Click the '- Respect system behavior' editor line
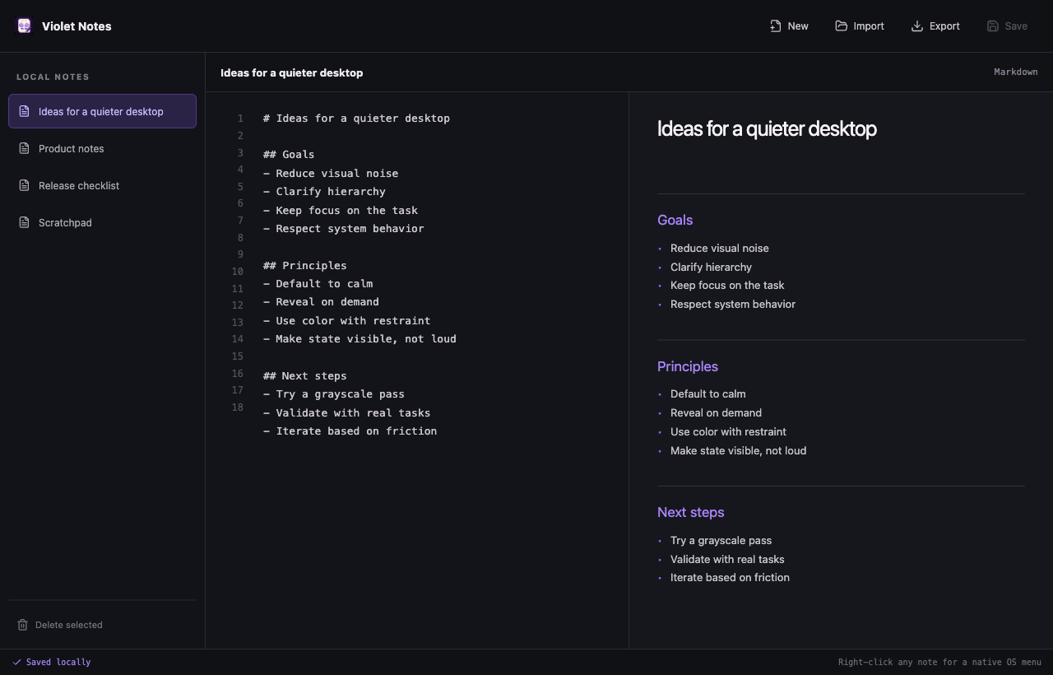The height and width of the screenshot is (675, 1053). click(x=344, y=228)
